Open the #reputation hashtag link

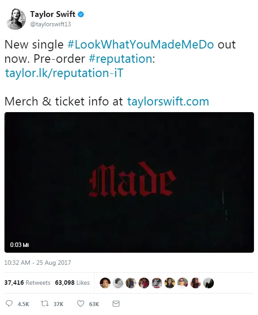[x=120, y=59]
